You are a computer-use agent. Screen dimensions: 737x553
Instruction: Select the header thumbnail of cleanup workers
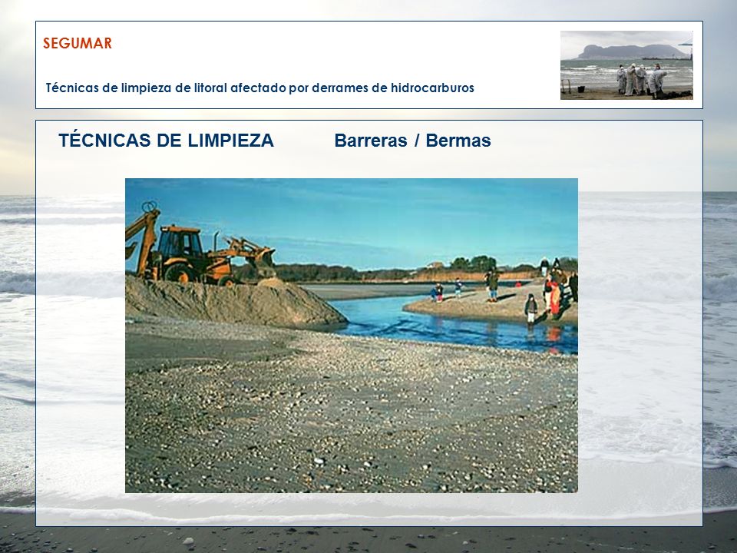pyautogui.click(x=626, y=65)
